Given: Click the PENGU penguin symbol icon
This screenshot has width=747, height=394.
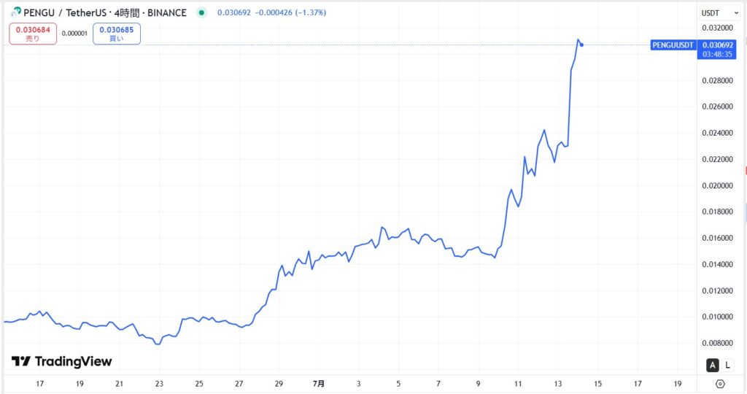Looking at the screenshot, I should coord(16,12).
